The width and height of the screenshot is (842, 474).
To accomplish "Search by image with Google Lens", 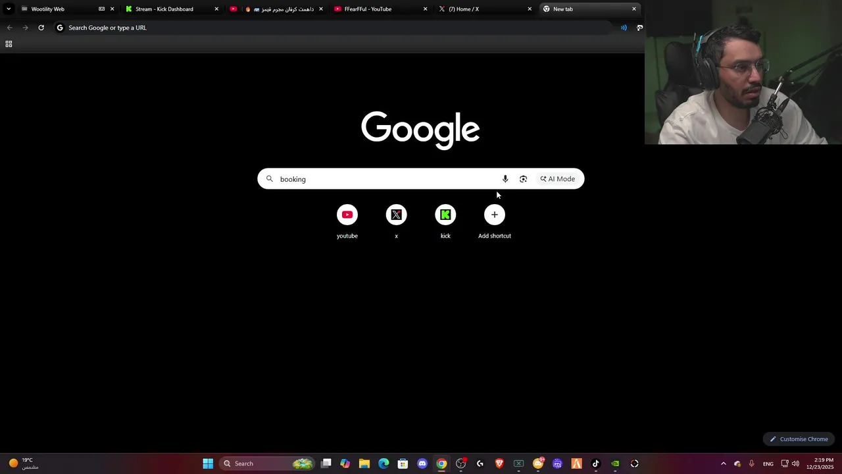I will click(x=523, y=179).
